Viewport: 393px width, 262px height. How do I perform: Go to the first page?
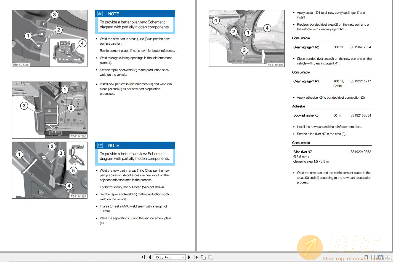(143, 257)
